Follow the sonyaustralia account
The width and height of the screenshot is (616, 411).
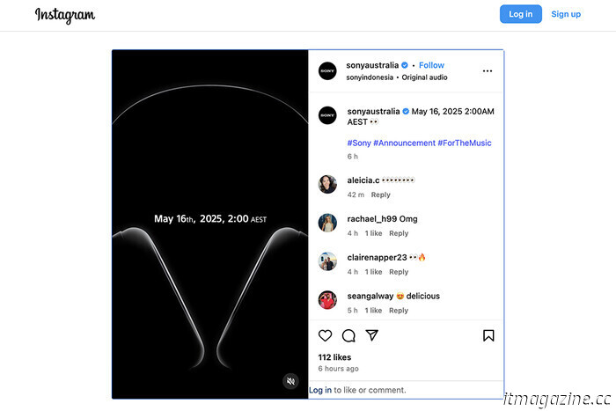[431, 65]
